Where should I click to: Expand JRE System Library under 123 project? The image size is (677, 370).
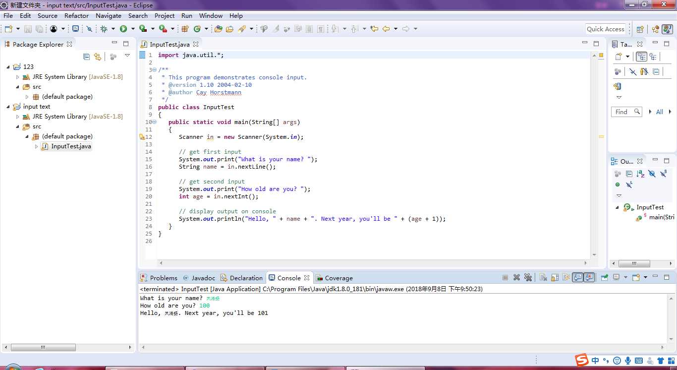tap(18, 77)
